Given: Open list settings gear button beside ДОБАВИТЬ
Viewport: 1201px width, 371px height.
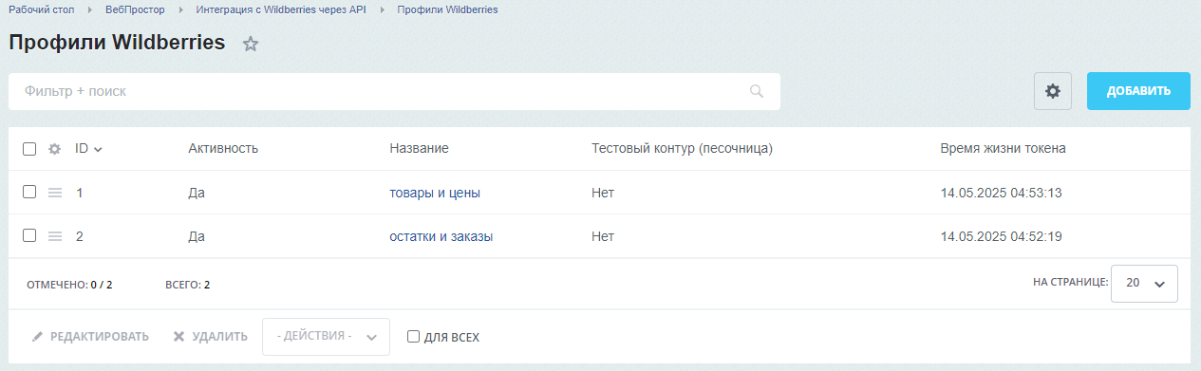Looking at the screenshot, I should click(x=1052, y=91).
